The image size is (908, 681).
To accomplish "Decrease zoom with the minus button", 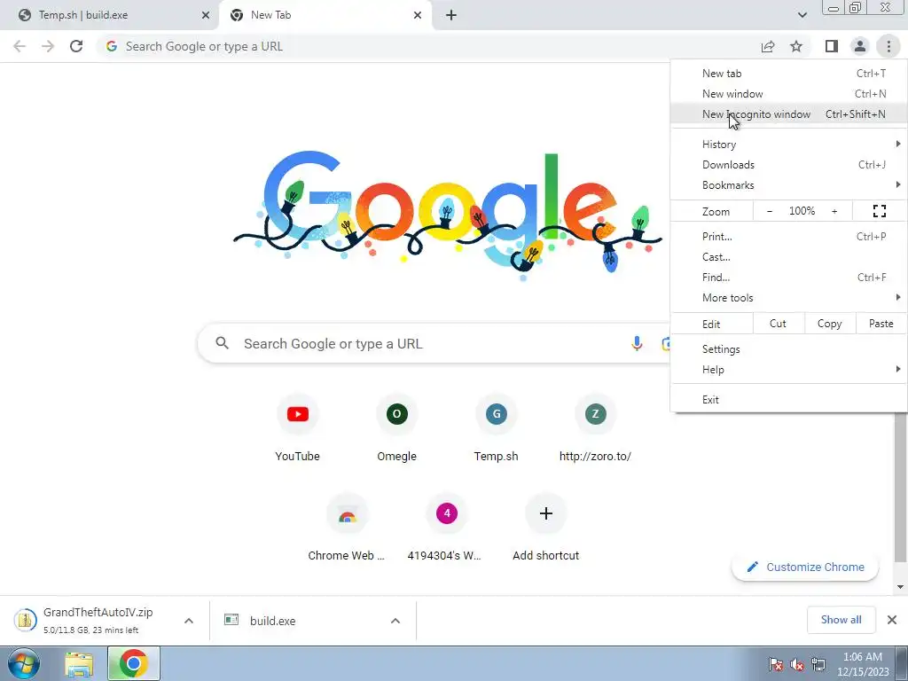I will [x=769, y=211].
